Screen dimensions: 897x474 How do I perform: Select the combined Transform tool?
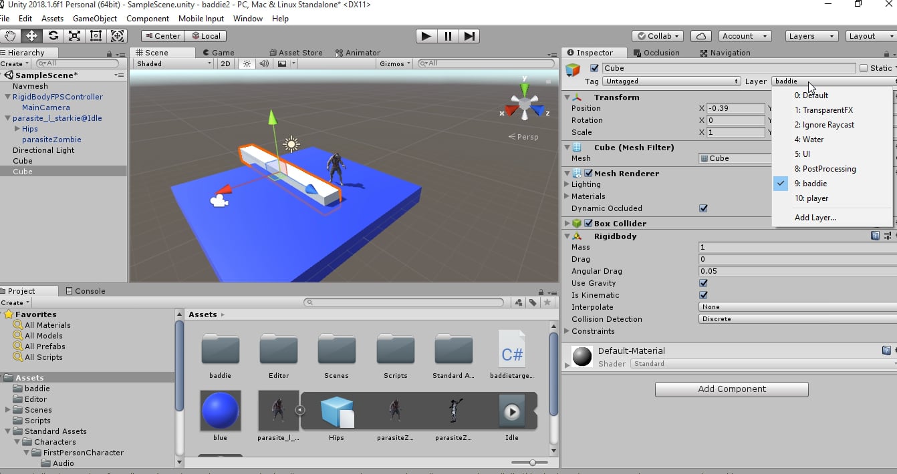[117, 36]
